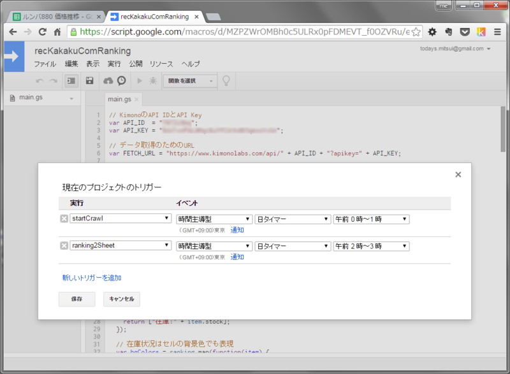This screenshot has height=374, width=510.
Task: Click 新しいトリガーを追加 link
Action: pyautogui.click(x=92, y=278)
